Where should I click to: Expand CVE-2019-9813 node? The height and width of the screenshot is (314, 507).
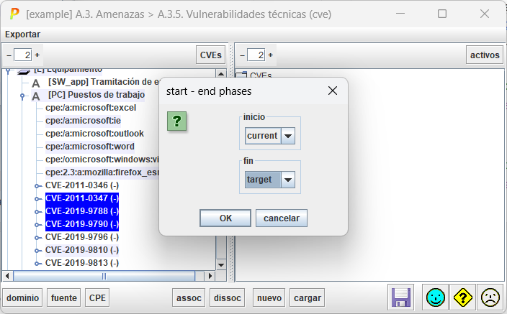[x=38, y=263]
